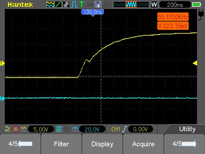The width and height of the screenshot is (205, 154).
Task: Select the waveform display icon
Action: (x=50, y=4)
